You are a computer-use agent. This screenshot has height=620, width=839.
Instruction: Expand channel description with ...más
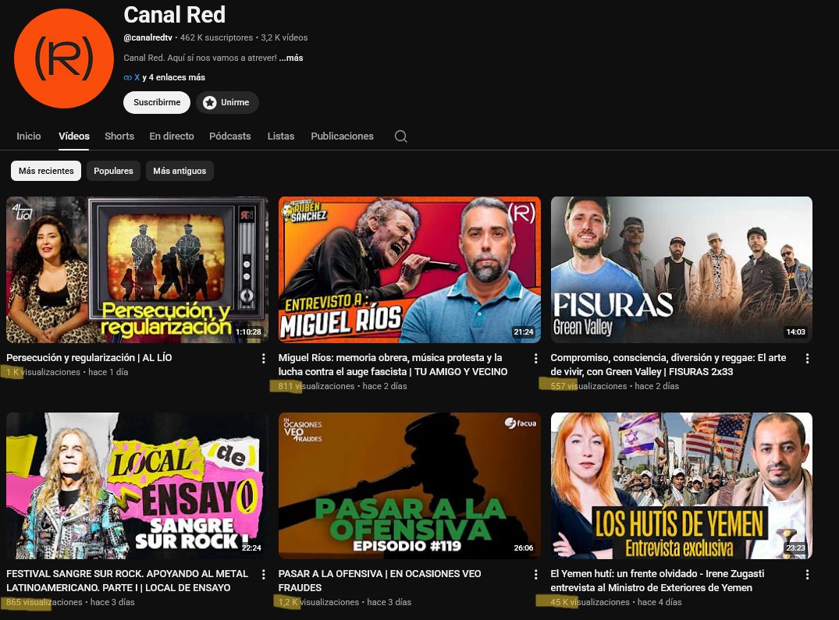(x=291, y=58)
